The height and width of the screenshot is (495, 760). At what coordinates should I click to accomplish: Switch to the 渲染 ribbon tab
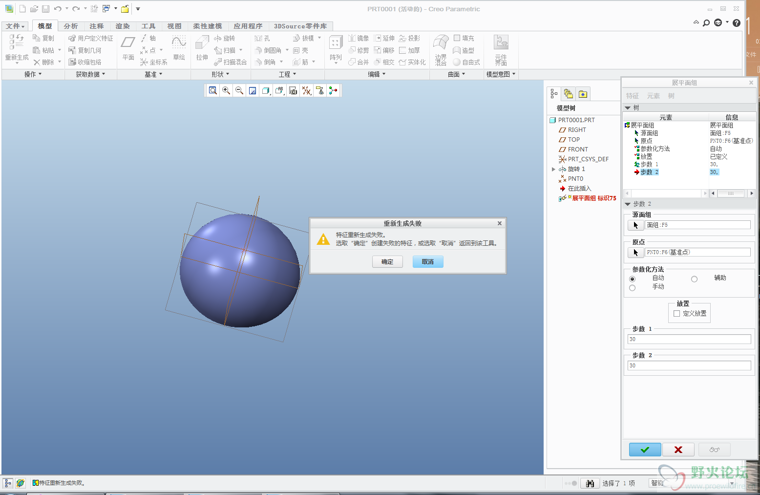123,26
